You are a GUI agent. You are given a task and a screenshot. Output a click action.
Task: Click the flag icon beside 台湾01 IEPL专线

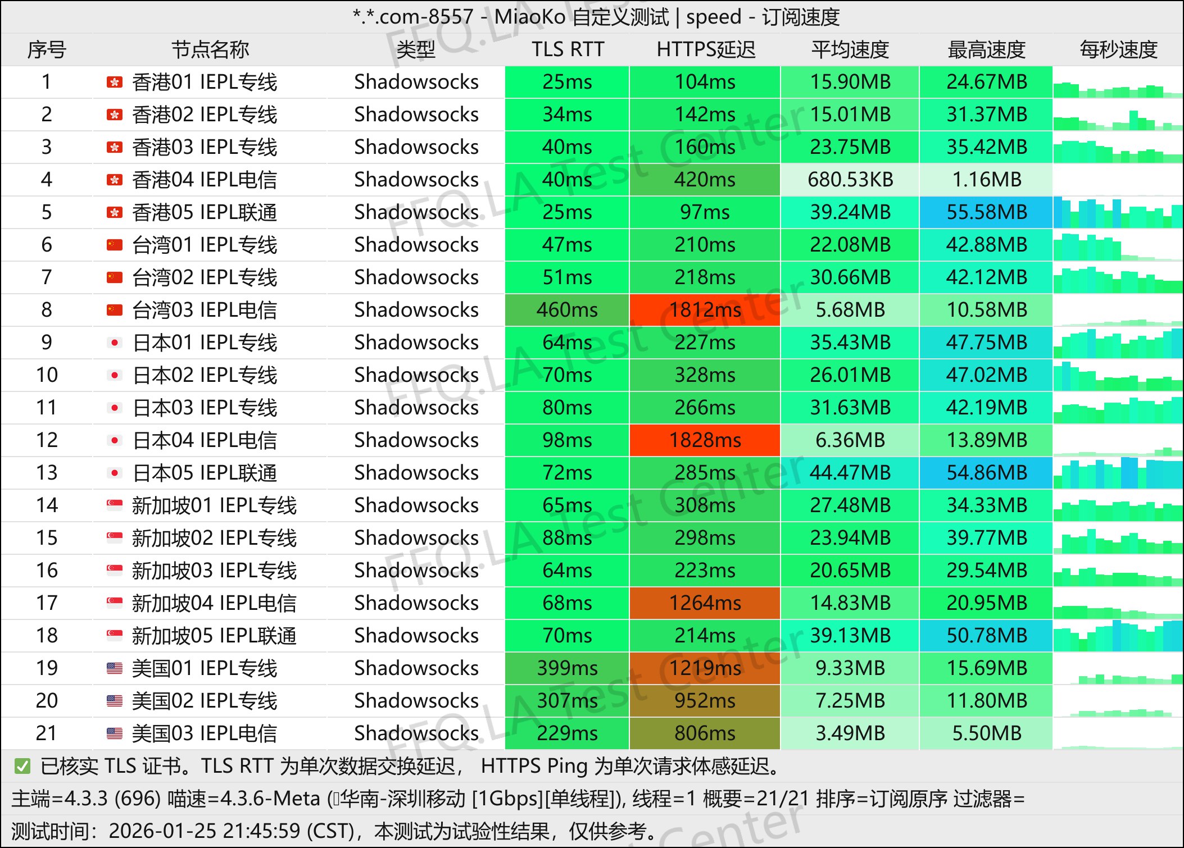click(x=115, y=245)
